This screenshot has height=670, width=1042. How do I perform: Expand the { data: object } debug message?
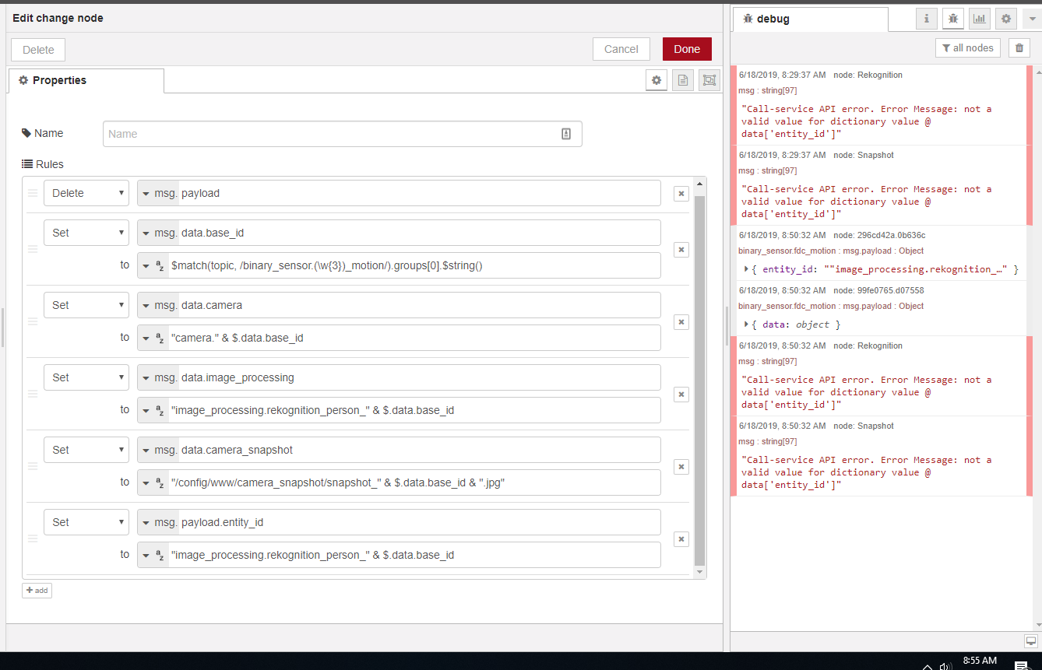pyautogui.click(x=748, y=324)
